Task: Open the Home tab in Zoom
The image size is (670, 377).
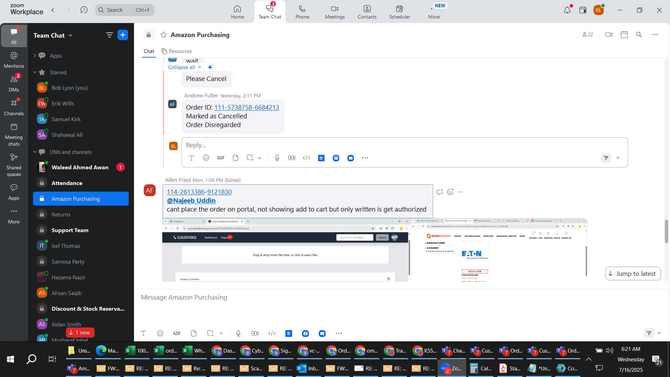Action: [x=237, y=12]
